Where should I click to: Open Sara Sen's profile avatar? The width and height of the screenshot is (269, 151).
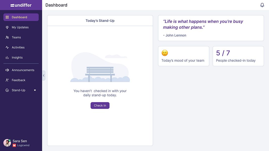7,143
